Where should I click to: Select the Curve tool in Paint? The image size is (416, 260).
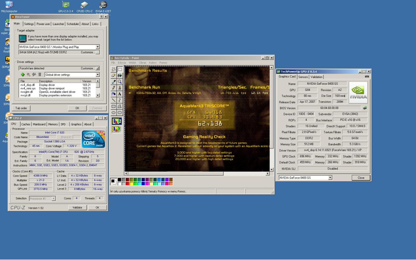point(120,100)
